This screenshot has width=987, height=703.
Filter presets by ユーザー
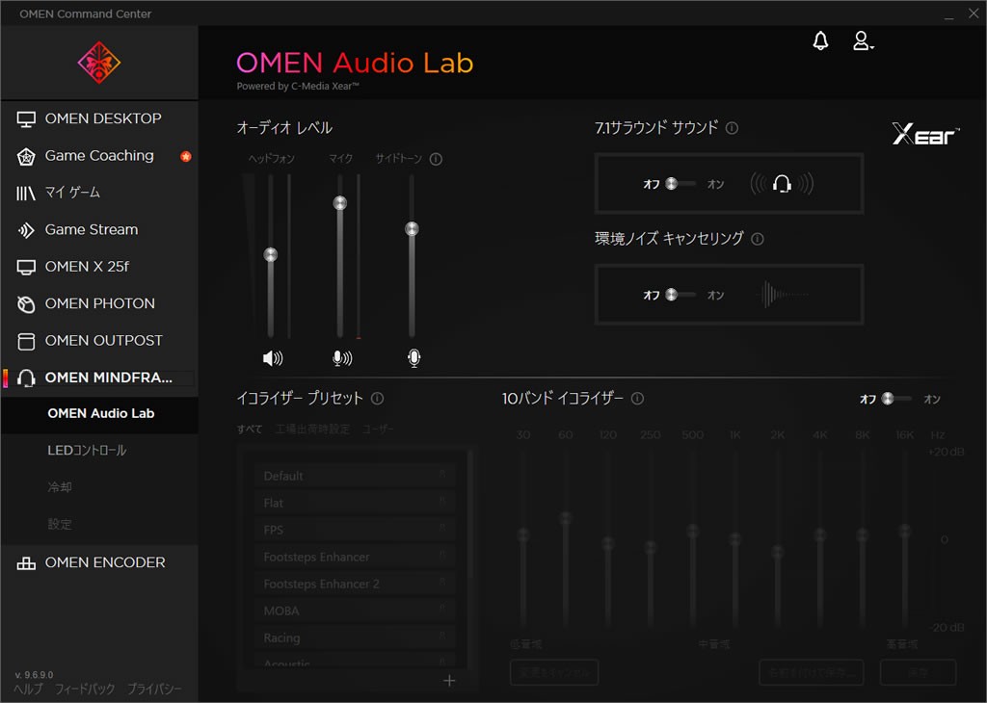(x=378, y=429)
